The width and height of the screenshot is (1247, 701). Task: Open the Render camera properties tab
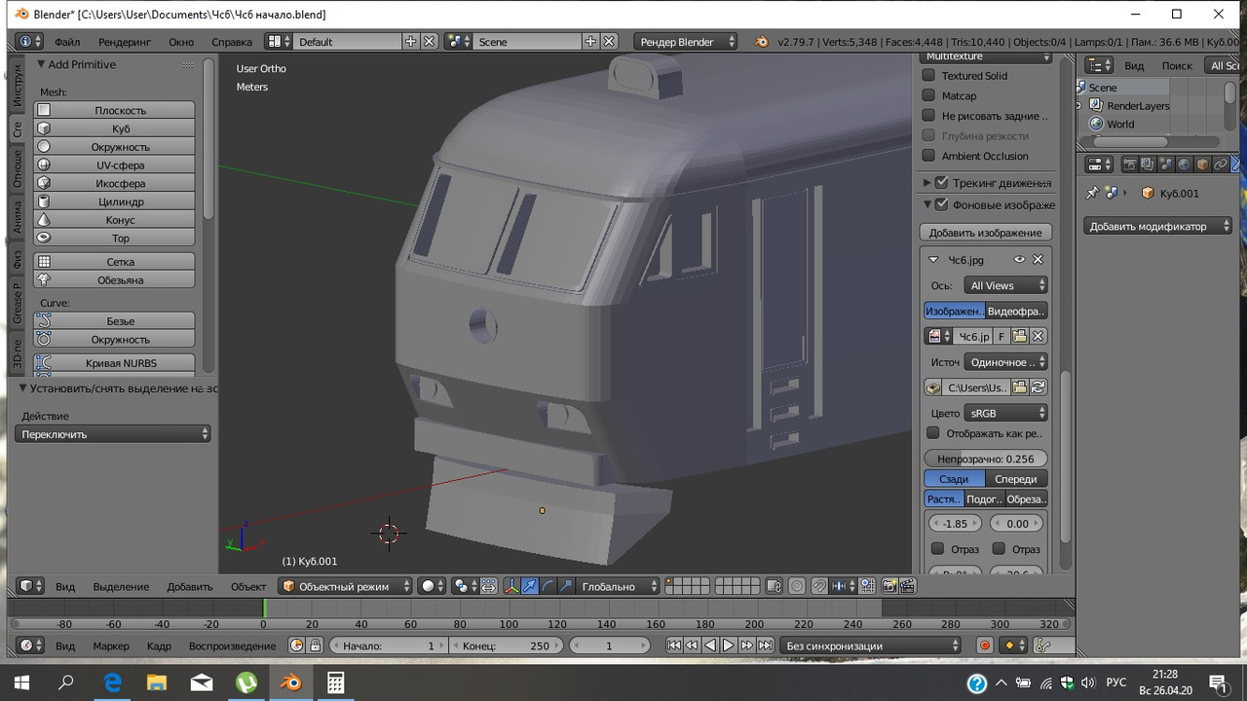click(1130, 165)
